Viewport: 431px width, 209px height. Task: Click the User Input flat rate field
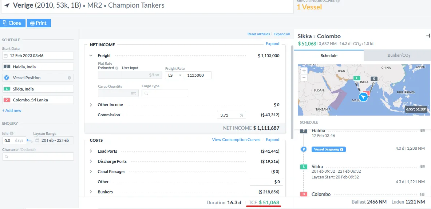[141, 75]
